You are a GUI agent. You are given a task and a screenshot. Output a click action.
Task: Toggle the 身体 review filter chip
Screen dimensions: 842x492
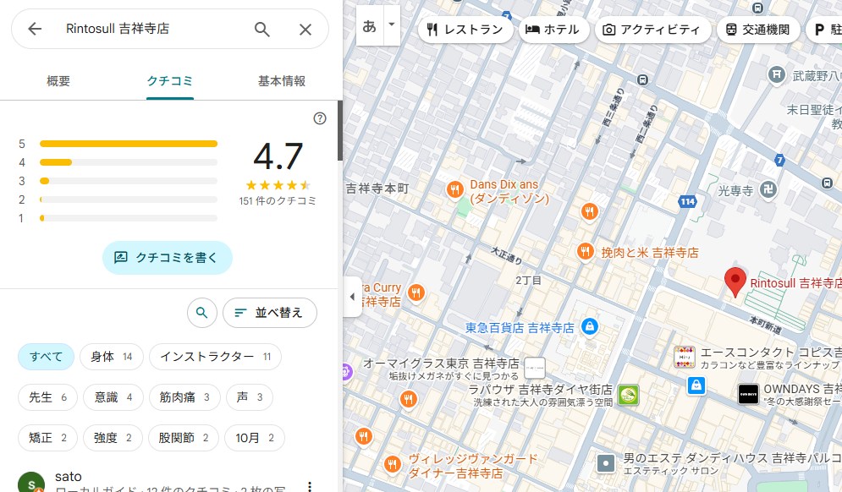click(111, 357)
